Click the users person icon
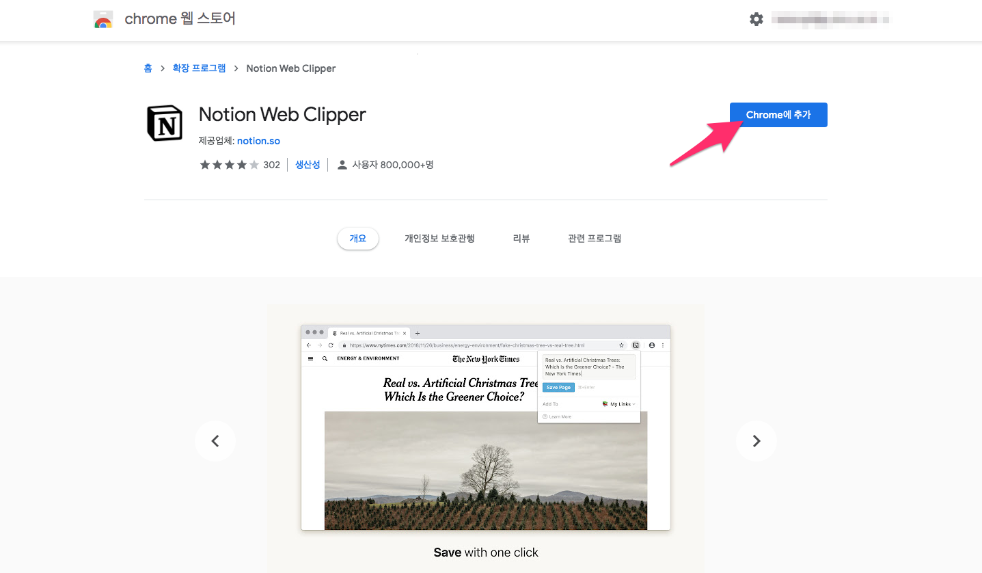Viewport: 982px width, 573px height. point(342,165)
